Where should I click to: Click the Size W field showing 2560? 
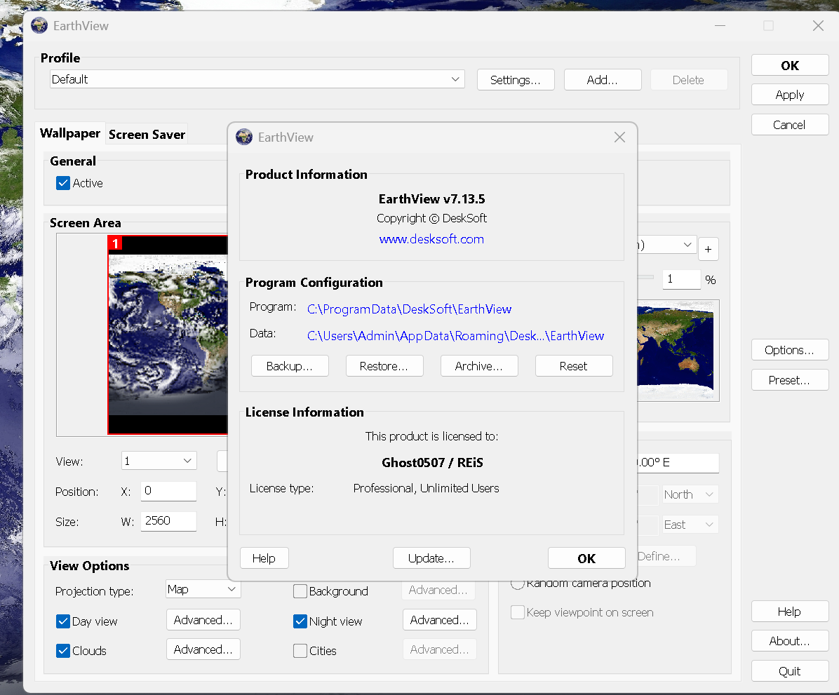(168, 520)
